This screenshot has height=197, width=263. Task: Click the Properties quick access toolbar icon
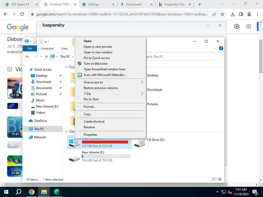pyautogui.click(x=35, y=41)
